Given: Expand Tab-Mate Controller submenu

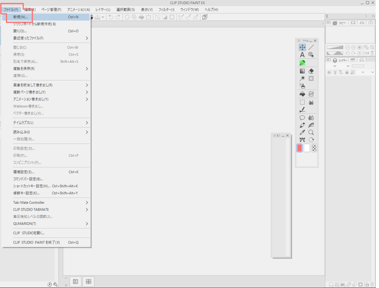Looking at the screenshot, I should 46,203.
